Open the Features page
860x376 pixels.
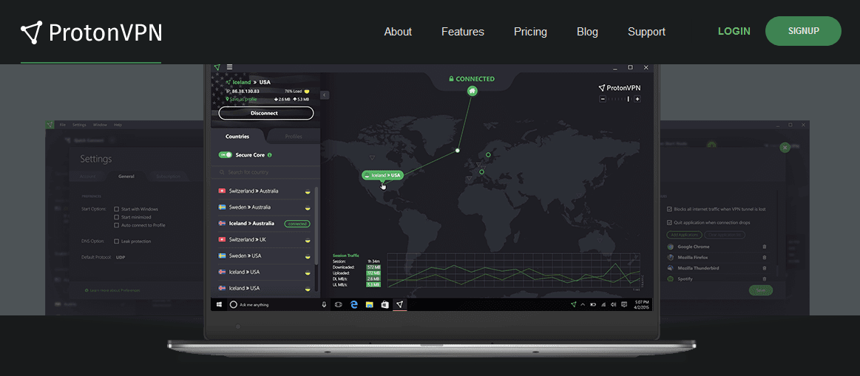pos(462,32)
